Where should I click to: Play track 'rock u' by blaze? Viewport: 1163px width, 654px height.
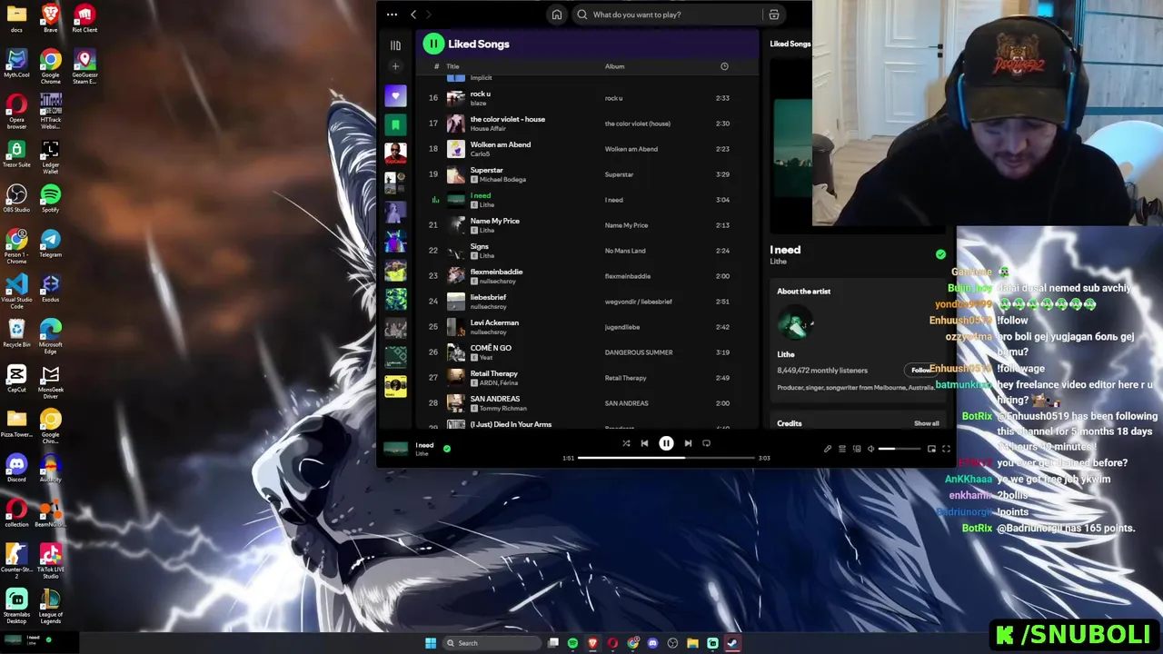pos(586,98)
